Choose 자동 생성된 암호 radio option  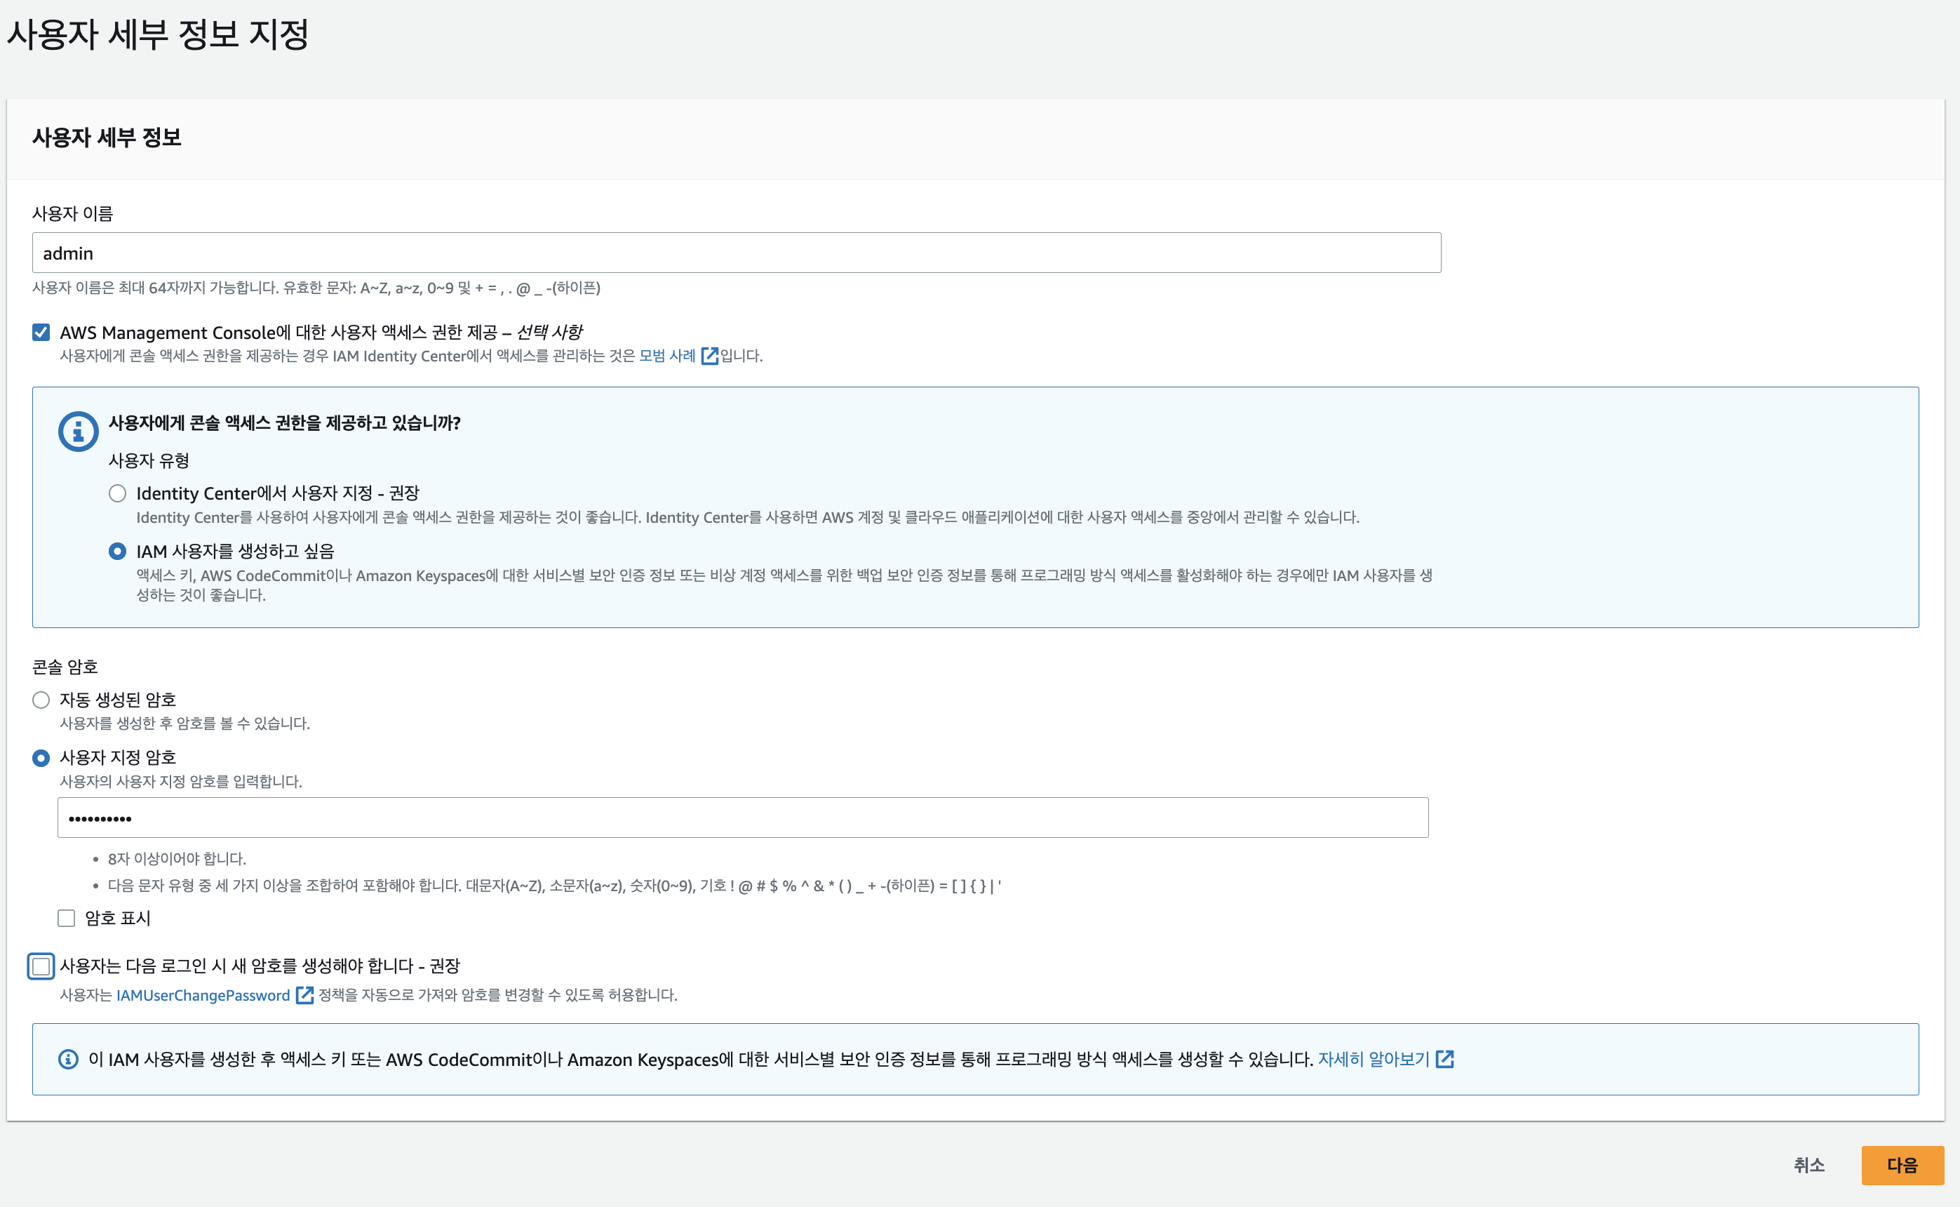[x=41, y=700]
